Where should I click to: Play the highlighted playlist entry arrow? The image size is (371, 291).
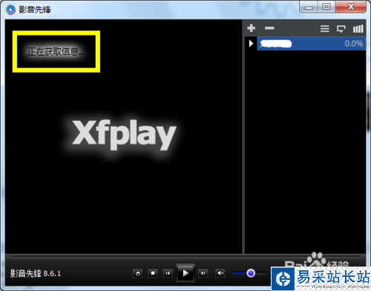tap(251, 44)
